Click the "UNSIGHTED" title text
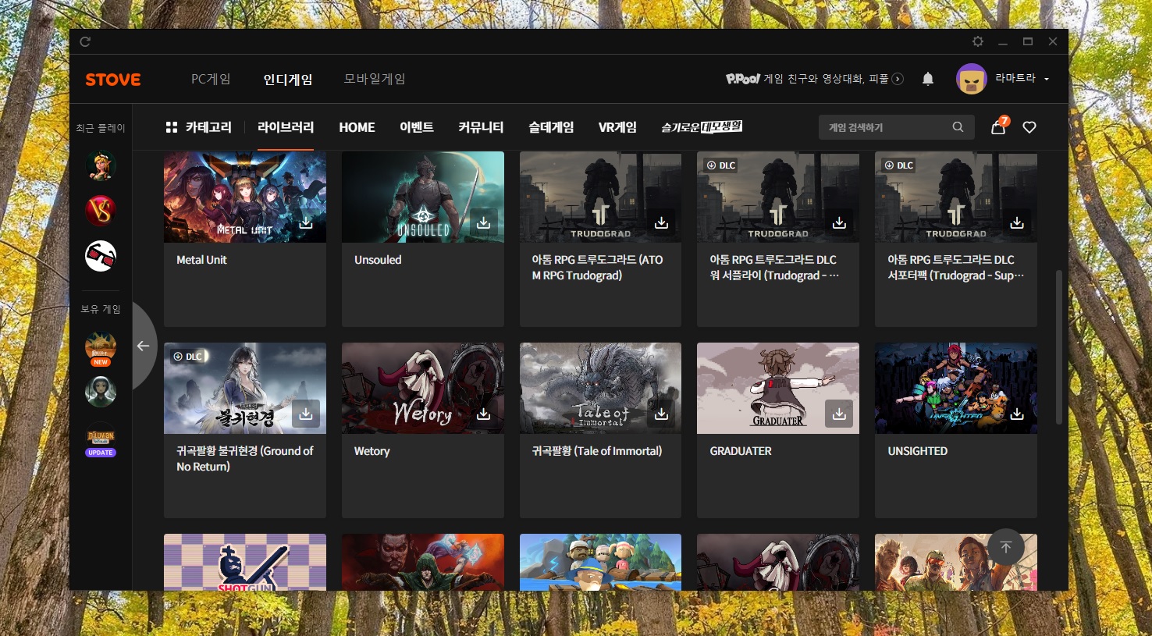This screenshot has width=1152, height=636. [918, 451]
